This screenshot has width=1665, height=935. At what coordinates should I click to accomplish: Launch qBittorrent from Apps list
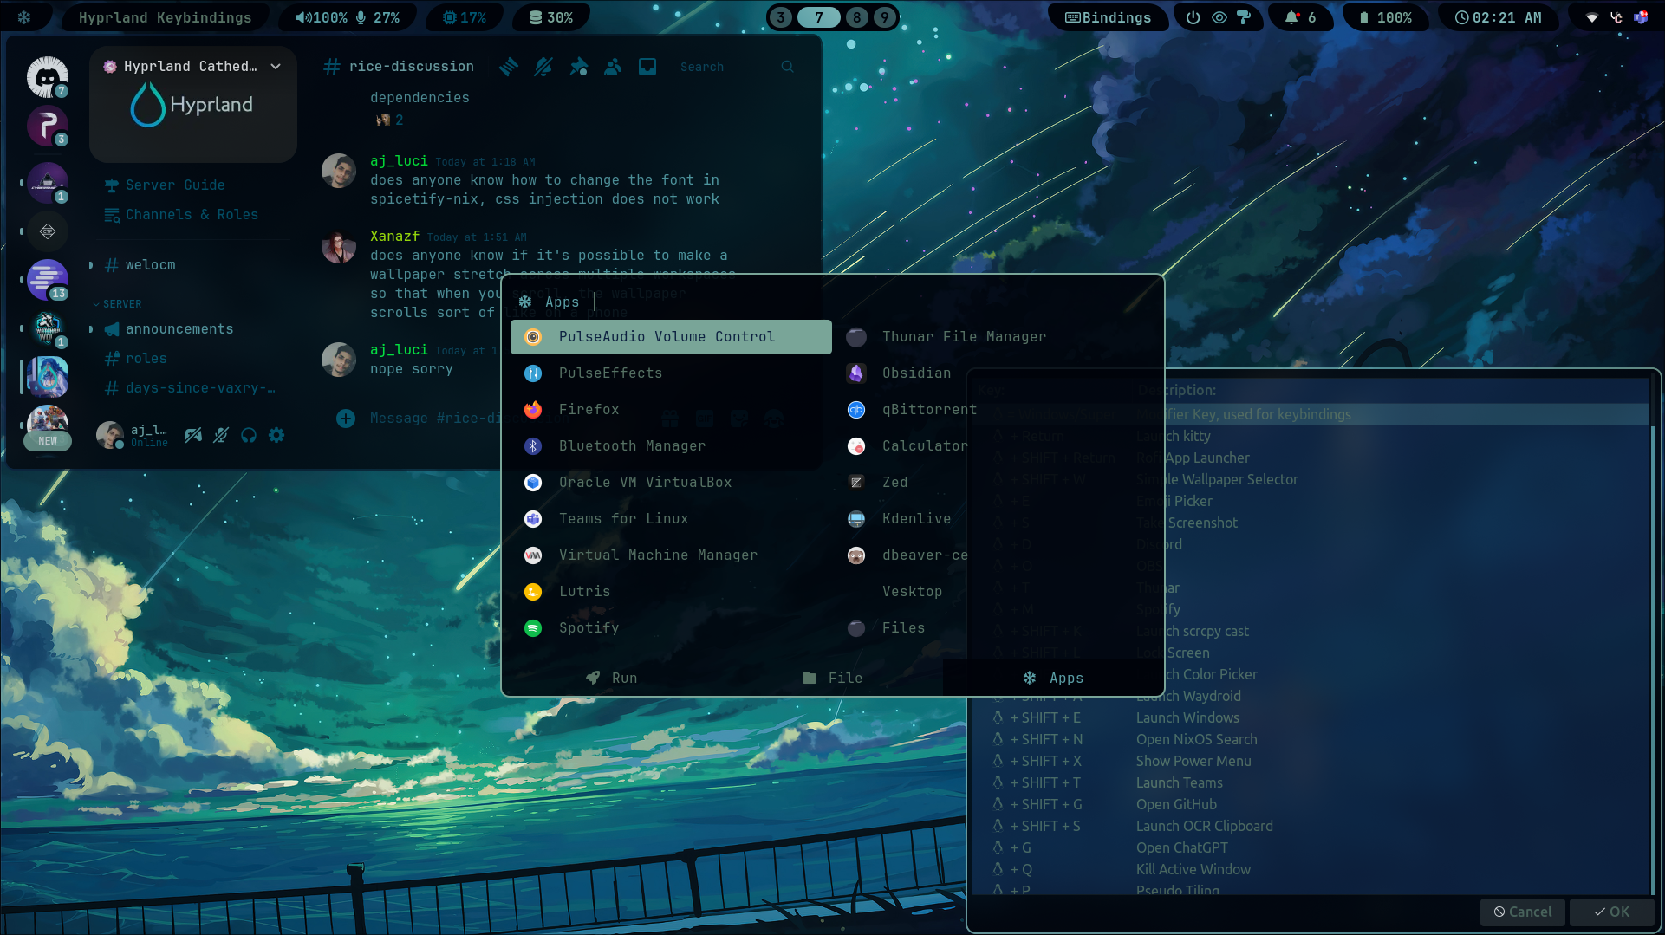click(994, 409)
